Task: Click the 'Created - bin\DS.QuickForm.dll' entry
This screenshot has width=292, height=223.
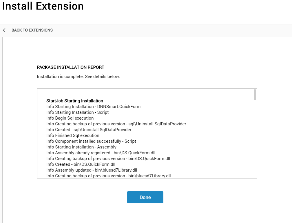Action: point(81,164)
